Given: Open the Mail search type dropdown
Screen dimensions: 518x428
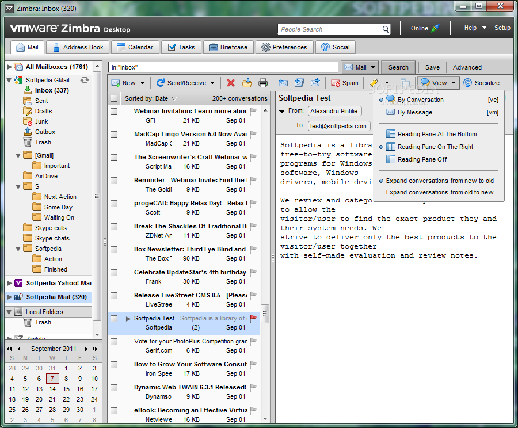Looking at the screenshot, I should point(360,67).
